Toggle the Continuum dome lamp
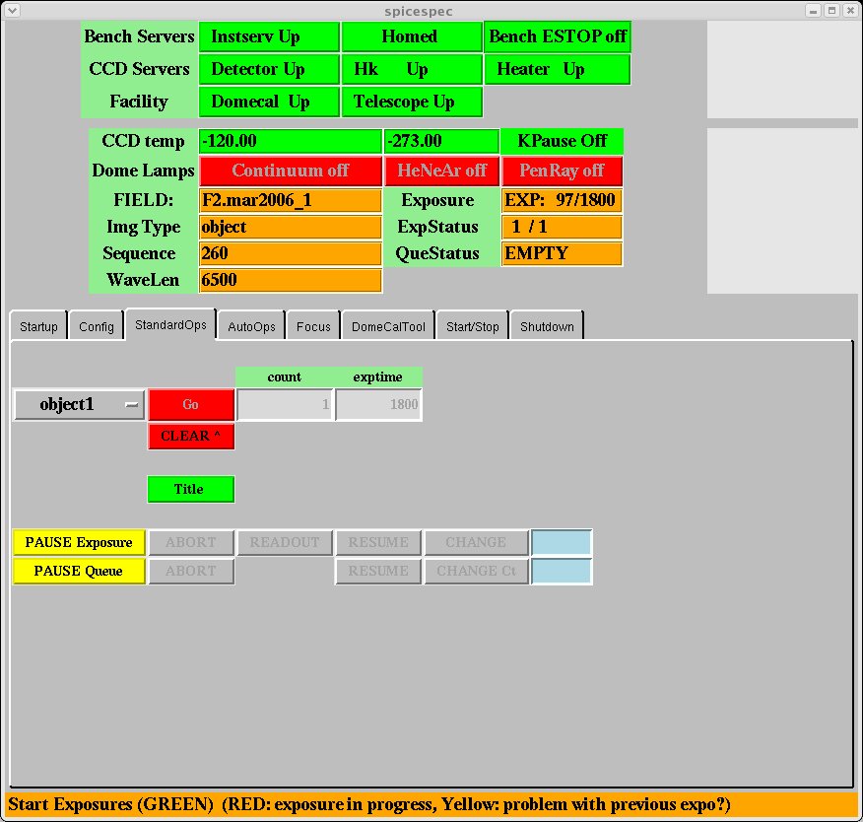 [x=290, y=171]
